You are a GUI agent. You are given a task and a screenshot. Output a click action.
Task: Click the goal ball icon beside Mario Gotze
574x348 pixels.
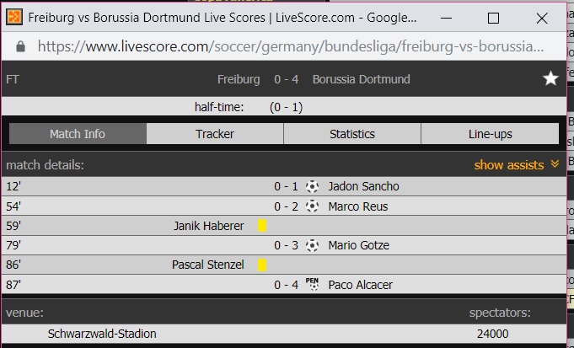coord(313,245)
